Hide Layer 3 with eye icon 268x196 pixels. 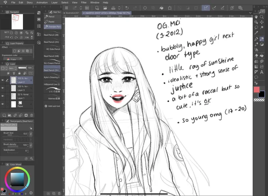(3, 88)
